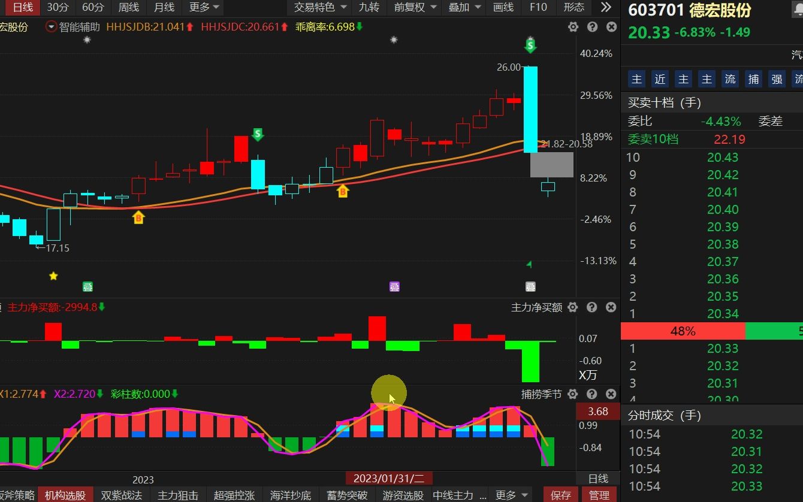
Task: Click the 流 tag icon
Action: (730, 79)
